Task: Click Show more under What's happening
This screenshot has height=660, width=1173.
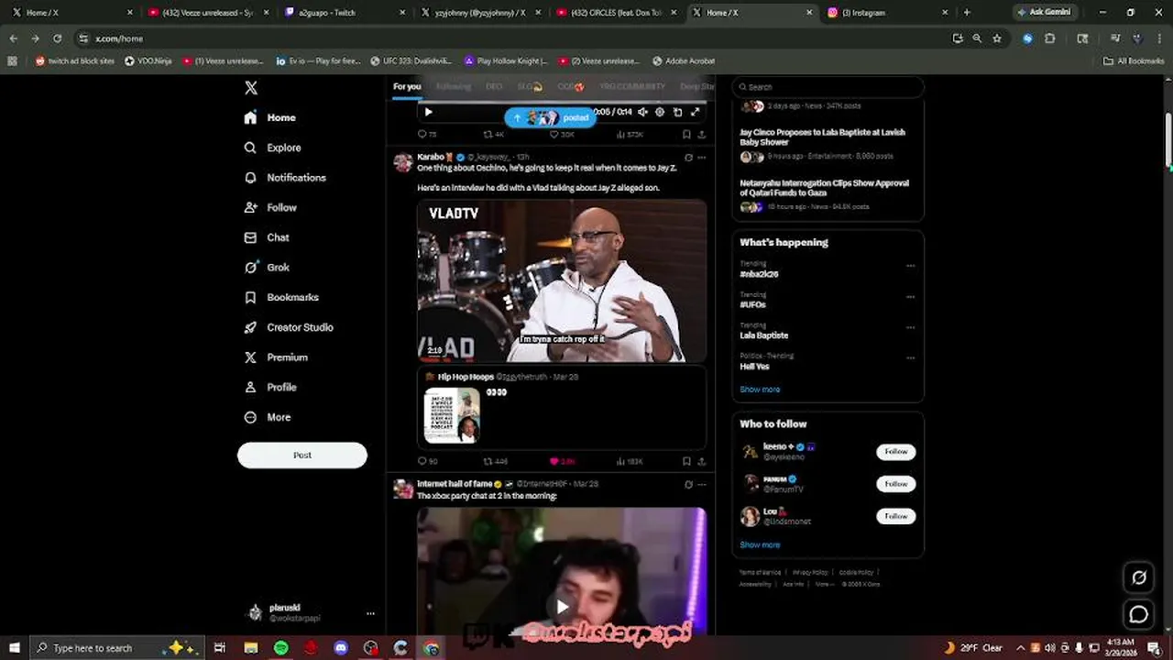Action: point(760,390)
